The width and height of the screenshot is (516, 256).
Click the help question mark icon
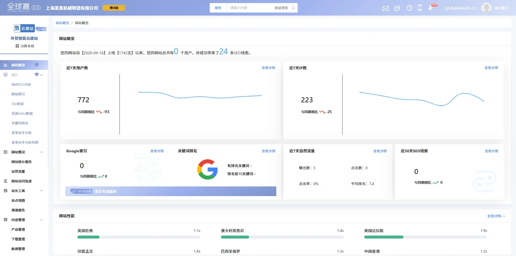pyautogui.click(x=409, y=8)
